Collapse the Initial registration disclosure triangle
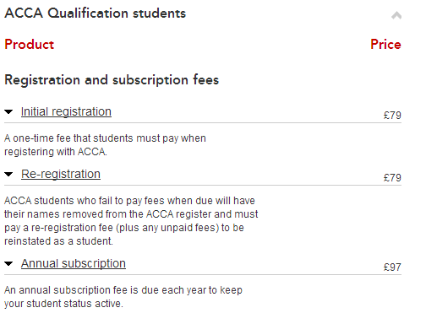This screenshot has height=324, width=426. pyautogui.click(x=8, y=112)
